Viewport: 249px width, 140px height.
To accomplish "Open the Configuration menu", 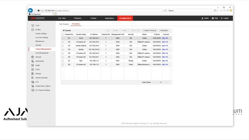I will click(x=125, y=18).
